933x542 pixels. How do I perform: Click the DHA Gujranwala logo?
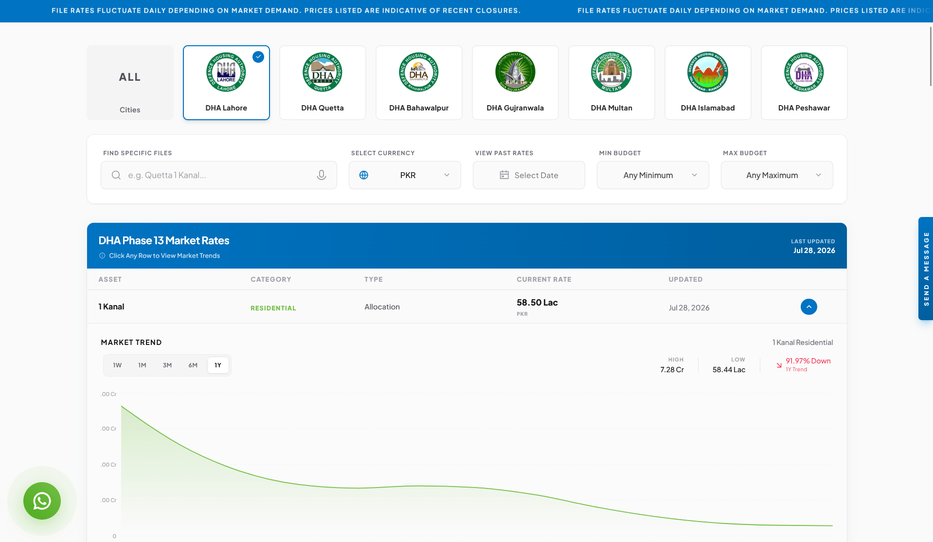tap(515, 72)
